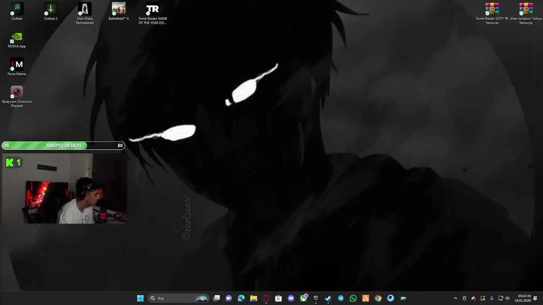Click the TAKİPÇİ HEDEFİ progress bar
The height and width of the screenshot is (305, 543).
(x=63, y=145)
